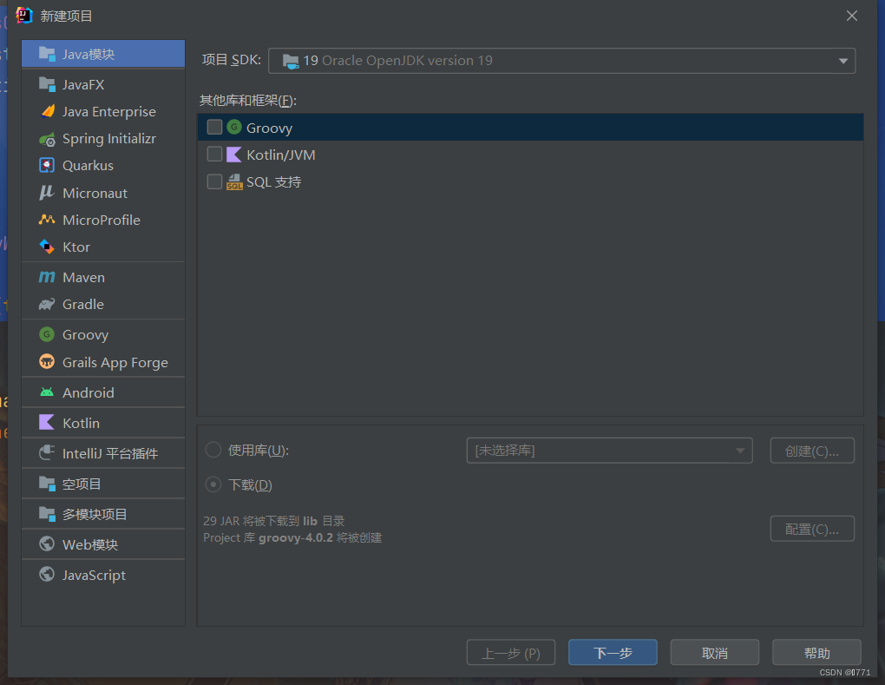Choose Android project type
Image resolution: width=885 pixels, height=685 pixels.
(103, 392)
